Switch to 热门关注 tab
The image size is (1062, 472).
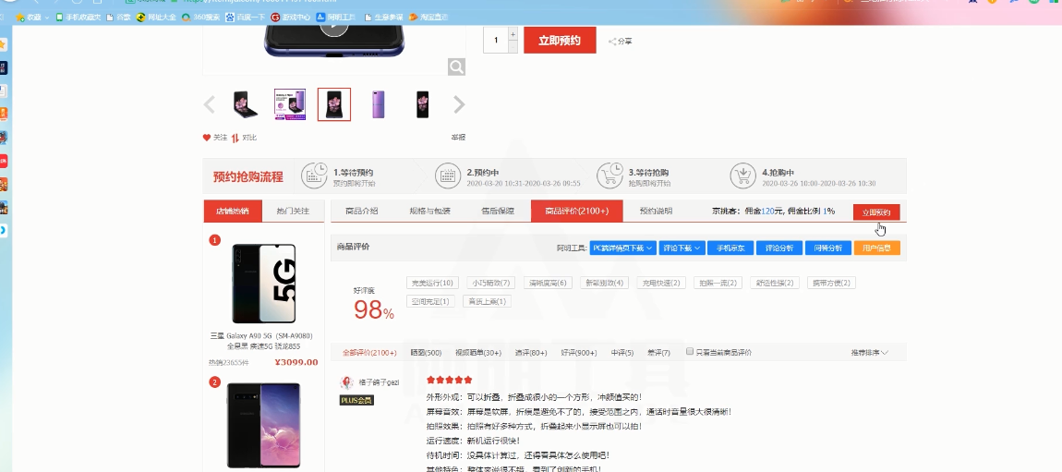(x=293, y=212)
